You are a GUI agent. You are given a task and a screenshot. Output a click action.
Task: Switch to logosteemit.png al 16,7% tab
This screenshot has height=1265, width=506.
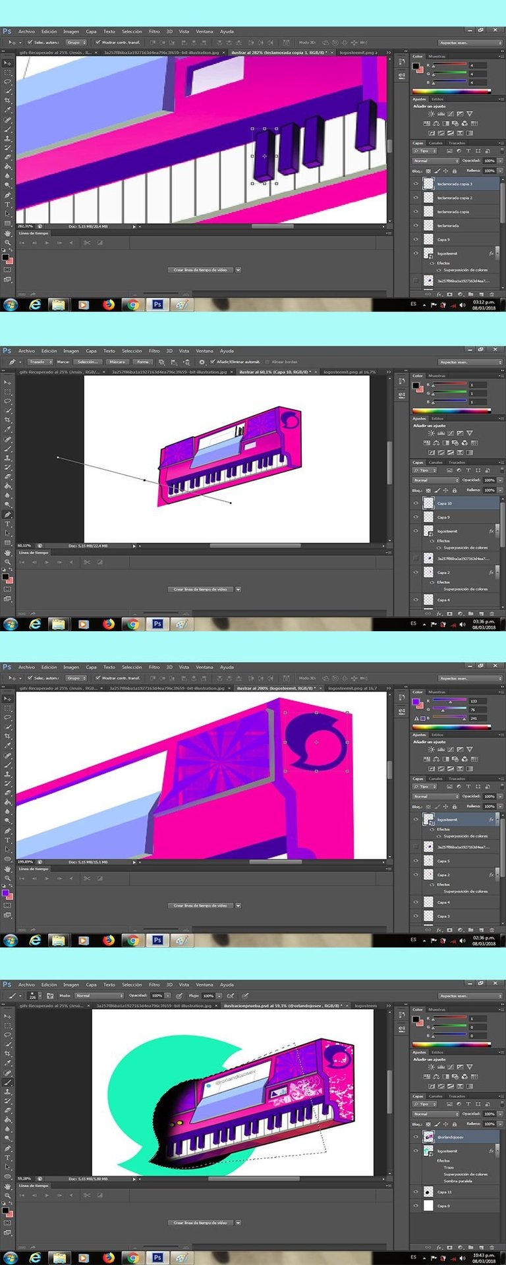pyautogui.click(x=349, y=372)
